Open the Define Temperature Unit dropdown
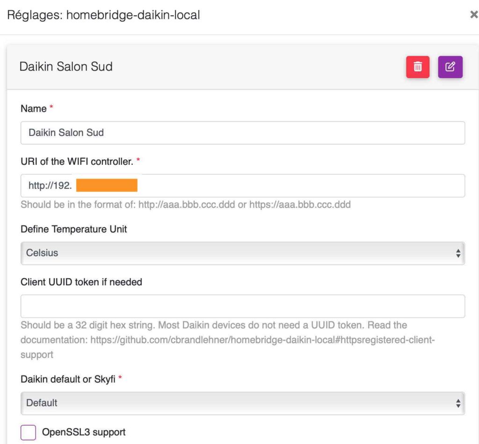 (243, 253)
